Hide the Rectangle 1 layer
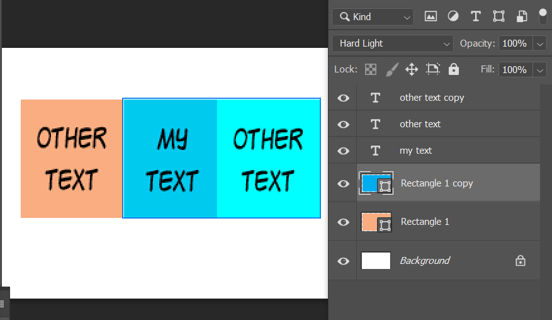The width and height of the screenshot is (552, 320). pos(343,222)
